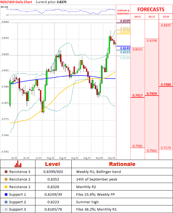
Task: Click the Fibo 38.2%; Monthly R1 rationale
Action: tap(96, 209)
